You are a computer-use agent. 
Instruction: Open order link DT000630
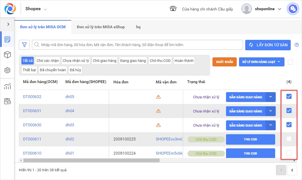tap(32, 125)
